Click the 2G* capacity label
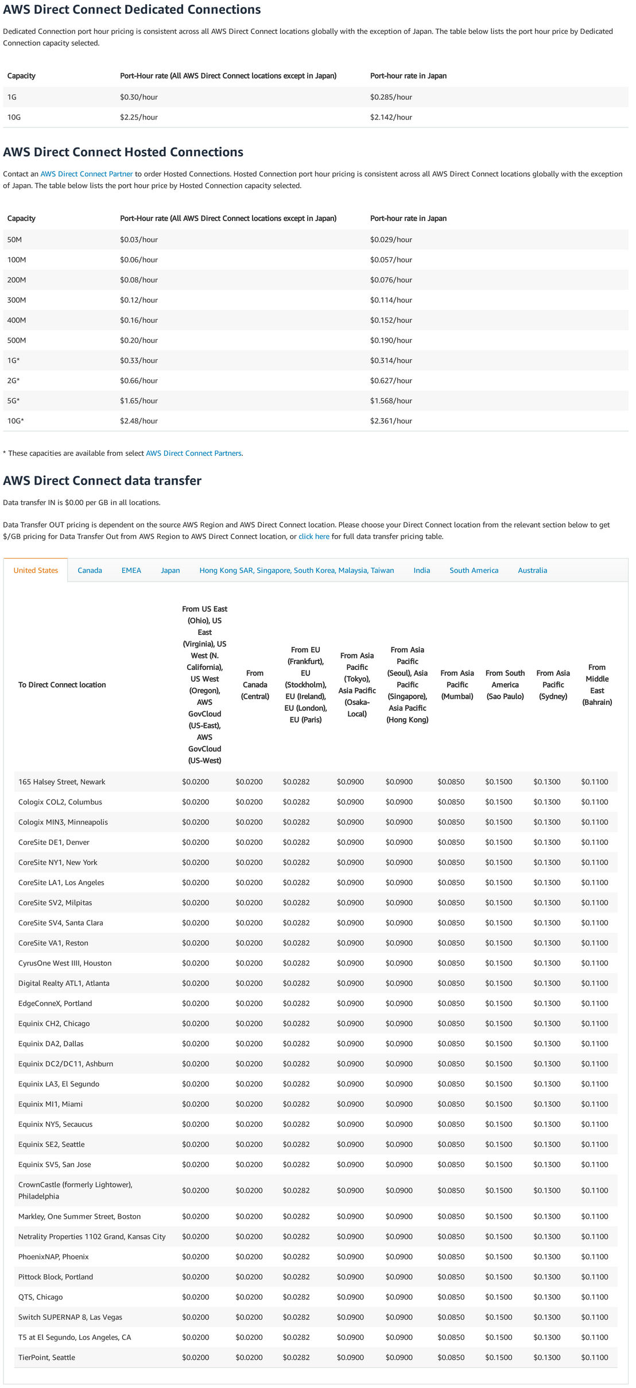This screenshot has width=636, height=1388. [x=13, y=380]
